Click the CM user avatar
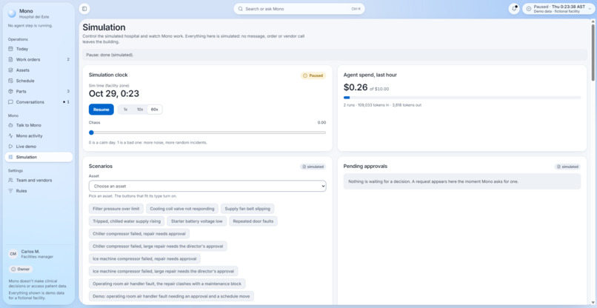 pyautogui.click(x=13, y=254)
